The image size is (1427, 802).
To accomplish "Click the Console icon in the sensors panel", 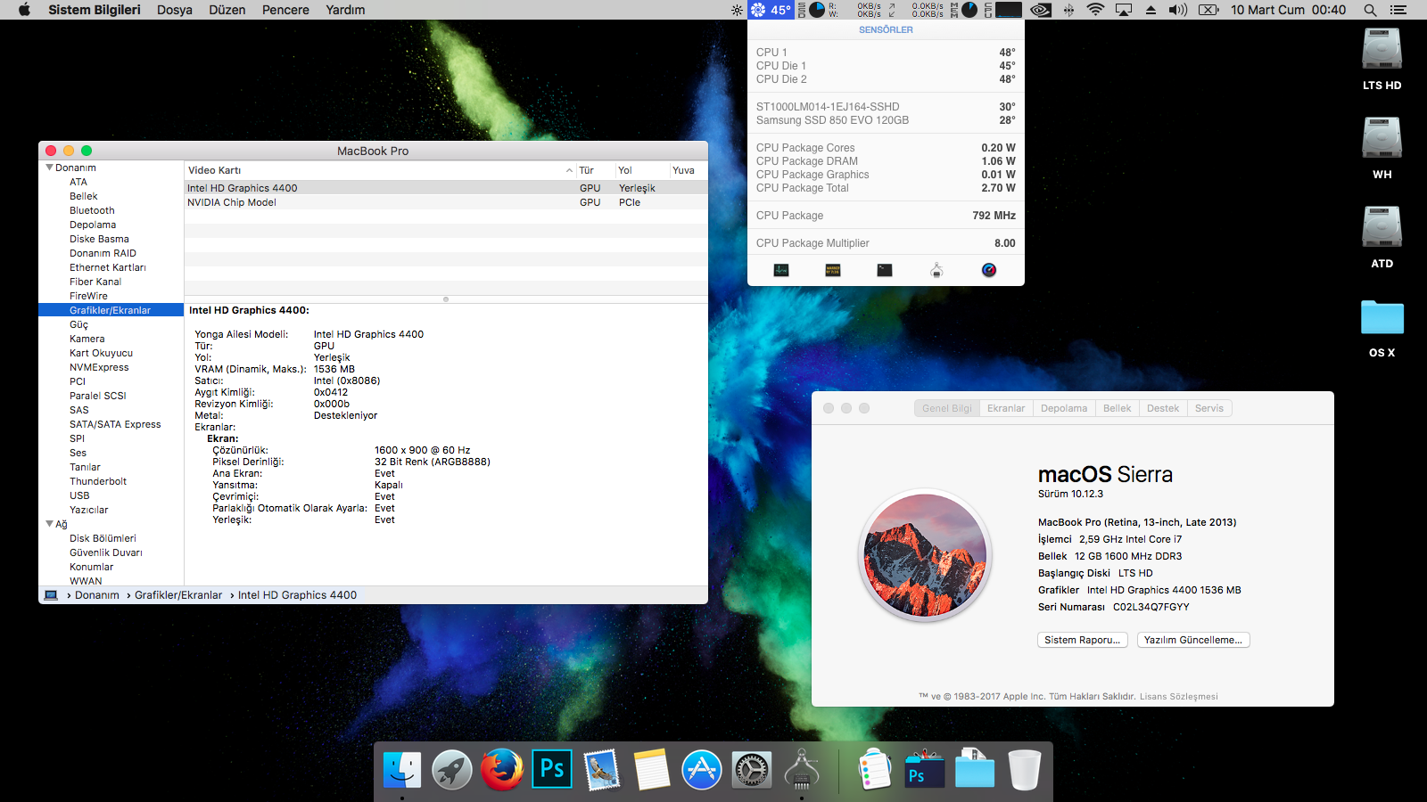I will tap(833, 270).
